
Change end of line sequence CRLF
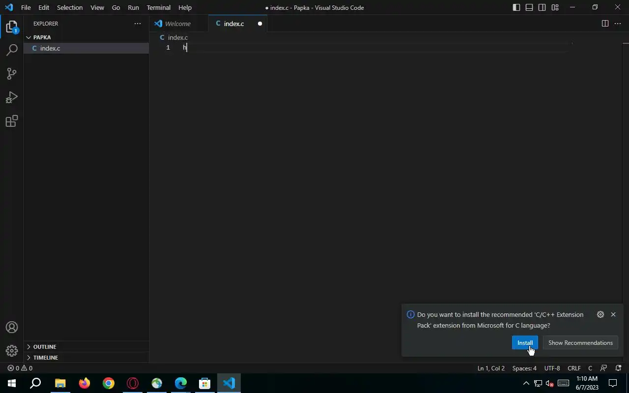(x=574, y=368)
